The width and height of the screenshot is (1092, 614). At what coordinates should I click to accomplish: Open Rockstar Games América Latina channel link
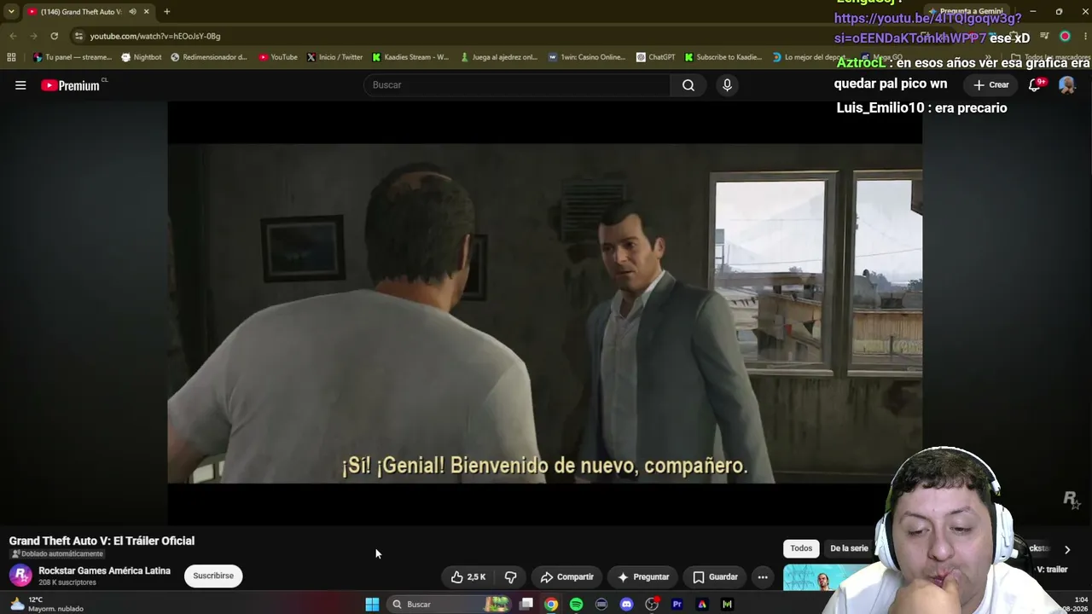click(x=104, y=571)
